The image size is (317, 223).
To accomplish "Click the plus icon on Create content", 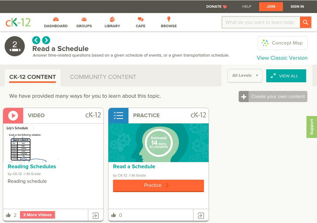I will coord(244,97).
